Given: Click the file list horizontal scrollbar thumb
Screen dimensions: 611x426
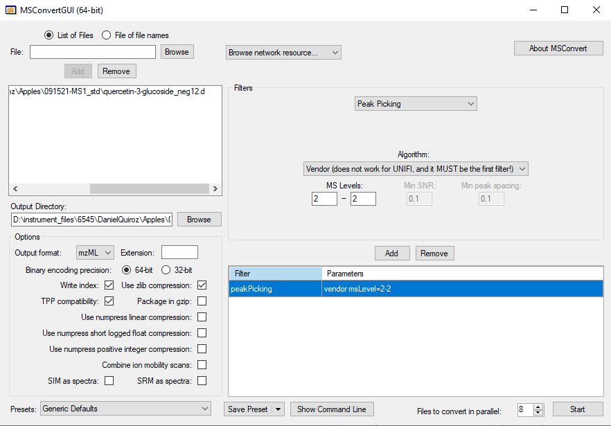Looking at the screenshot, I should click(150, 188).
